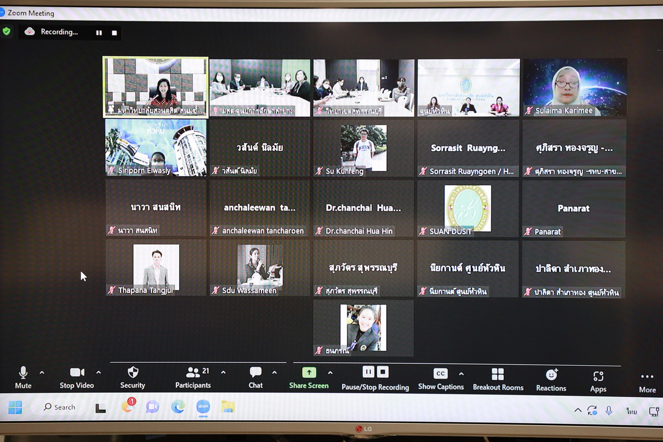Expand the arrow next to Participants
Image resolution: width=663 pixels, height=442 pixels.
223,372
